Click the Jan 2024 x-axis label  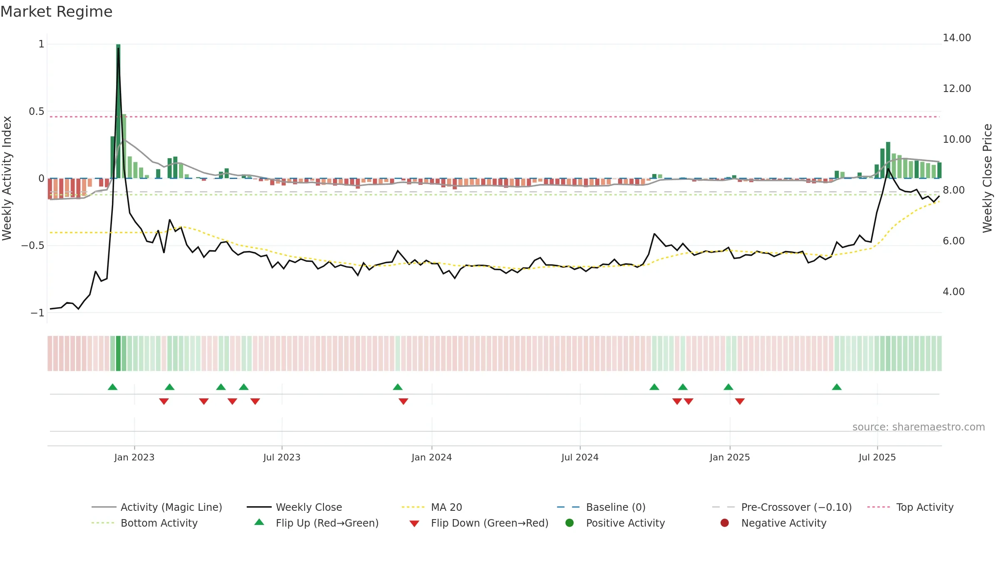[x=432, y=457]
